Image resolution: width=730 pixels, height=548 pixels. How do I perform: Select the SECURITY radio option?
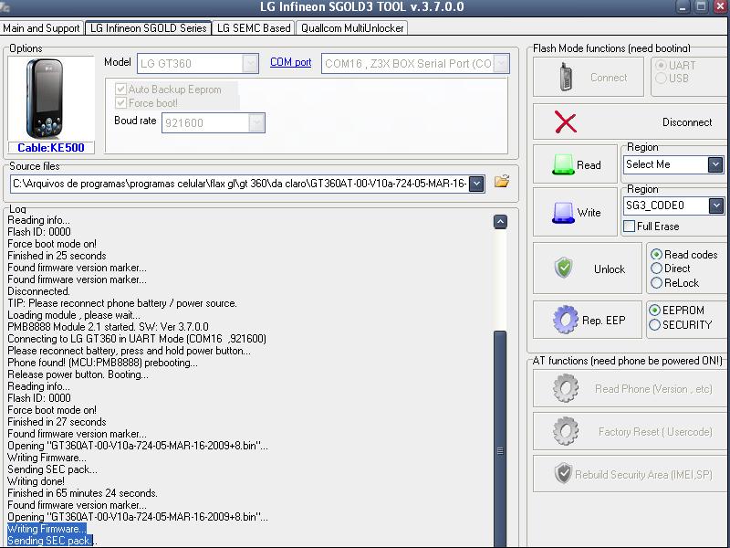coord(654,325)
